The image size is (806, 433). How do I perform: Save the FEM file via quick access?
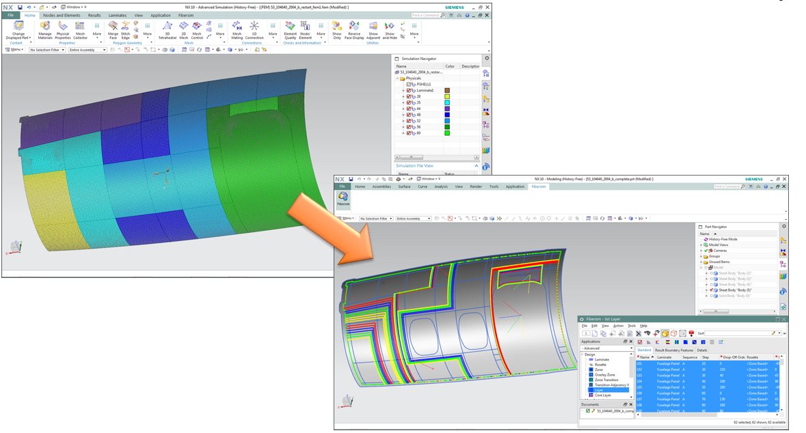tap(20, 8)
